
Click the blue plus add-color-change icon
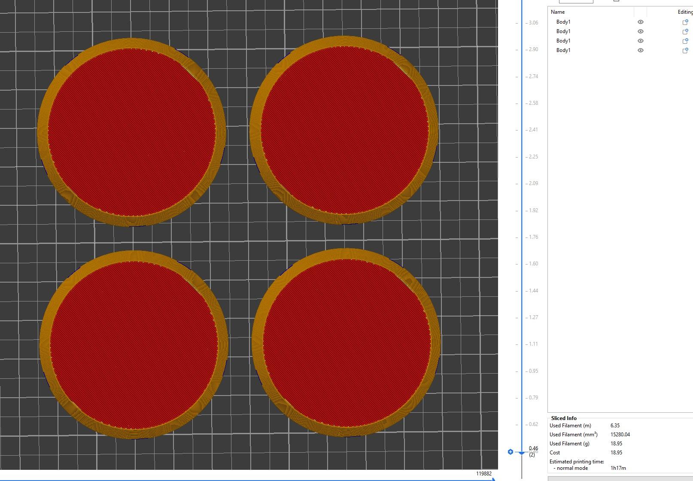pyautogui.click(x=510, y=451)
